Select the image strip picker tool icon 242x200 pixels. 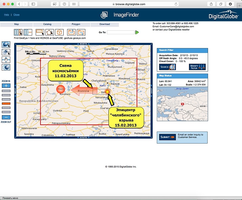(18, 32)
